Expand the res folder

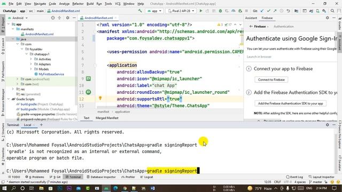click(13, 89)
